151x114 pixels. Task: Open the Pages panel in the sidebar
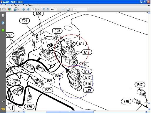(x=3, y=16)
